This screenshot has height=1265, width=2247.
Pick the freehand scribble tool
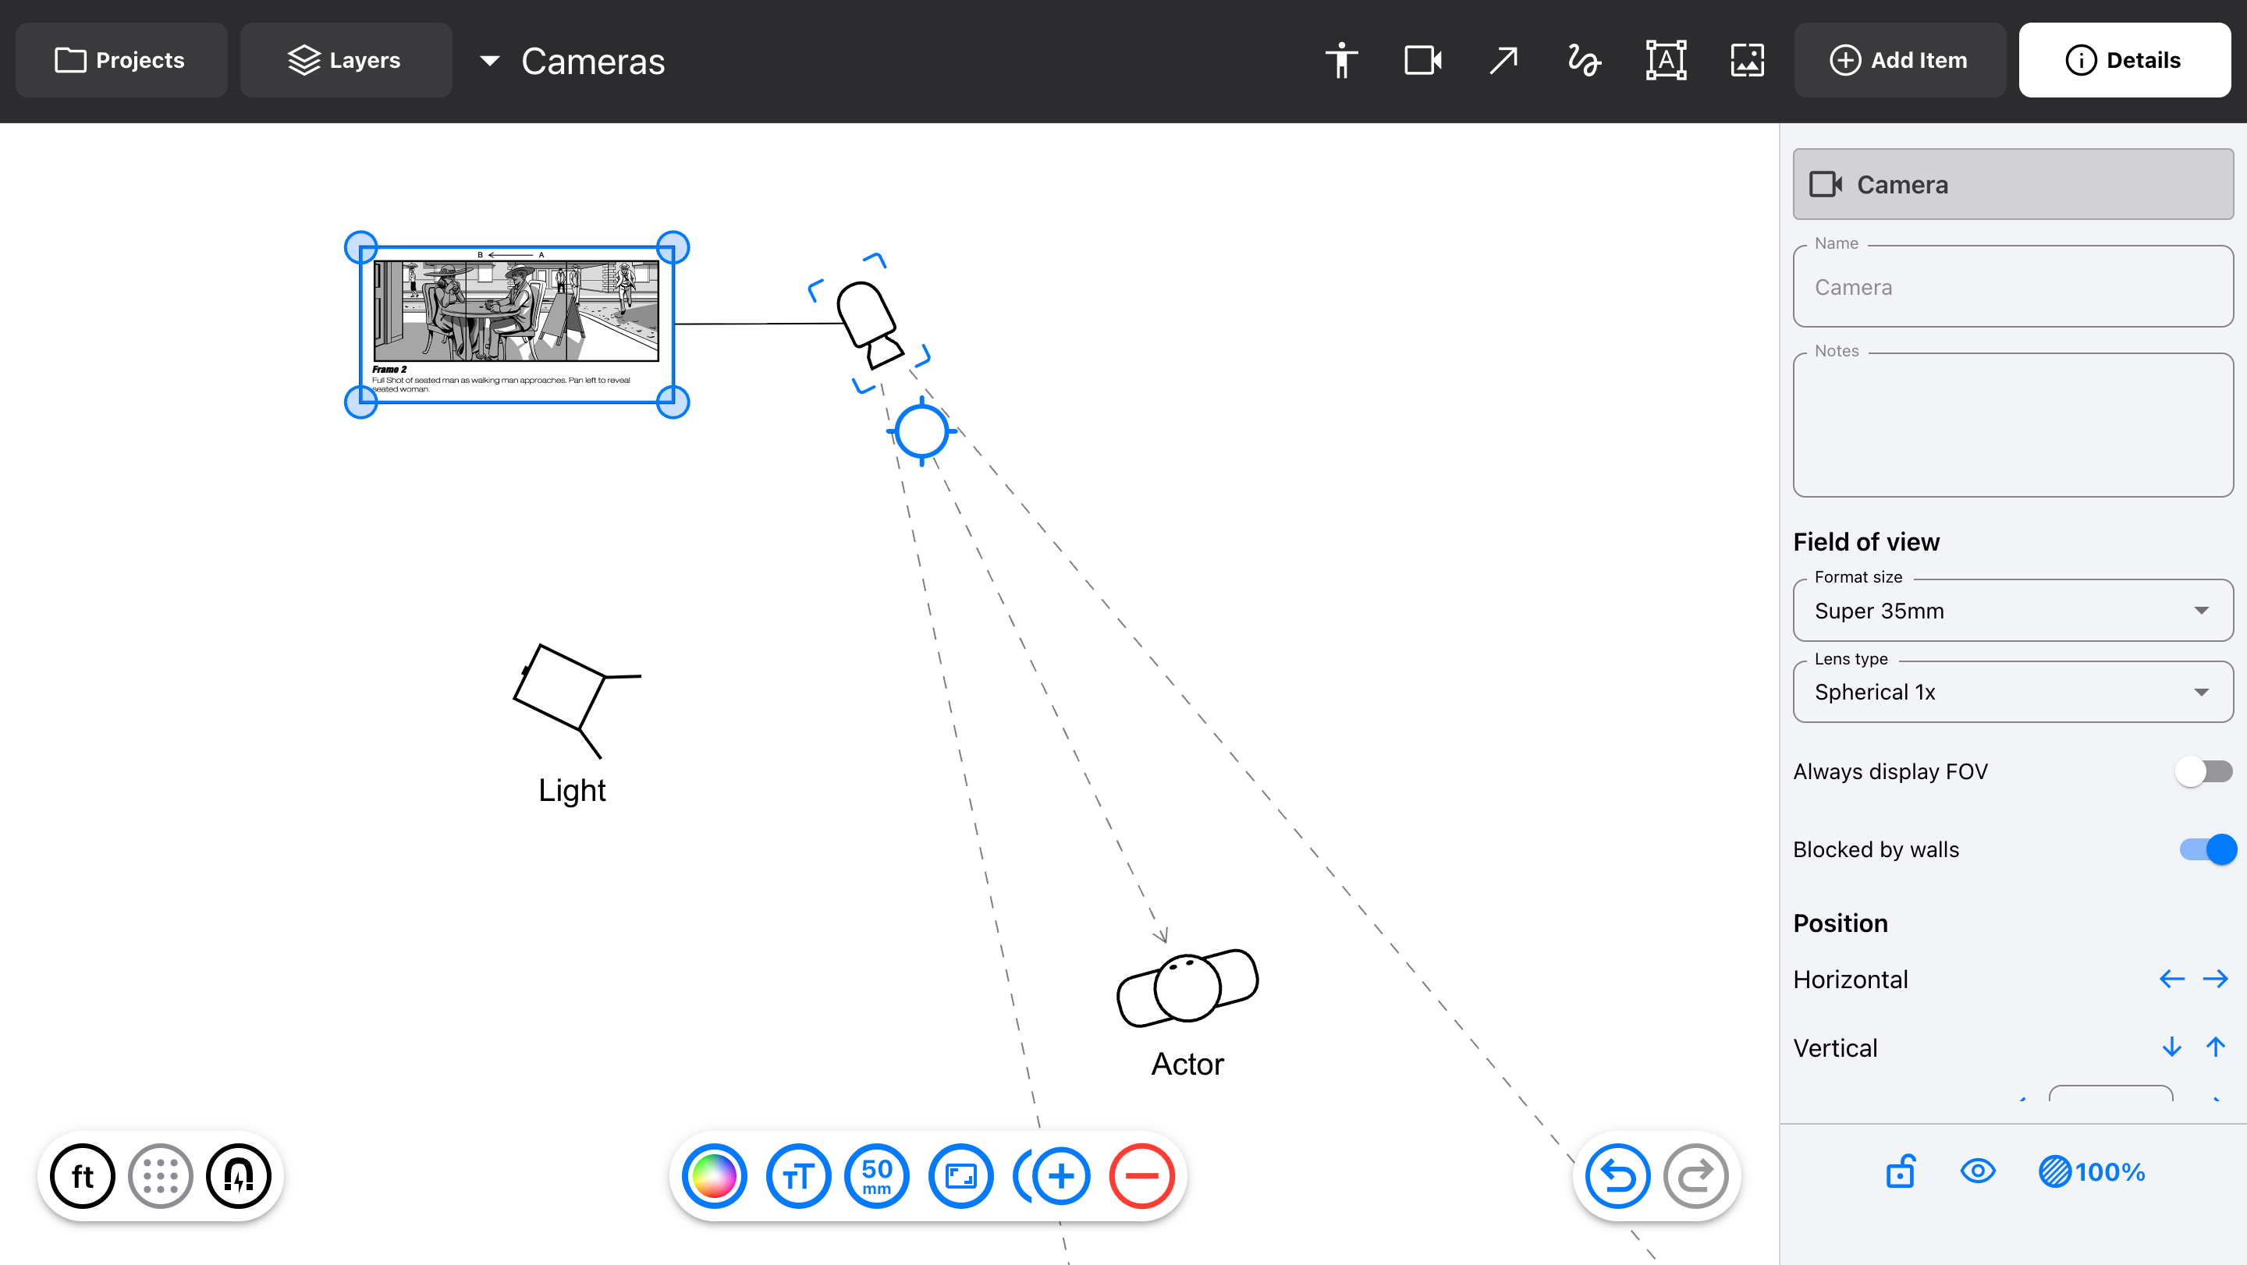click(1583, 60)
